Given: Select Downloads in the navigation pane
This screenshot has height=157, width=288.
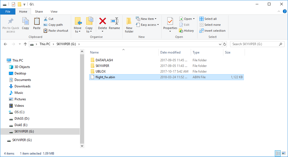Looking at the screenshot, I should (x=22, y=86).
